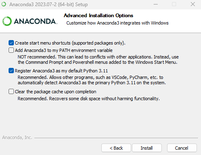The image size is (201, 155).
Task: Click the 'Anaconda3 2023.07-2 (64-bit) Setup' title text
Action: pos(49,4)
